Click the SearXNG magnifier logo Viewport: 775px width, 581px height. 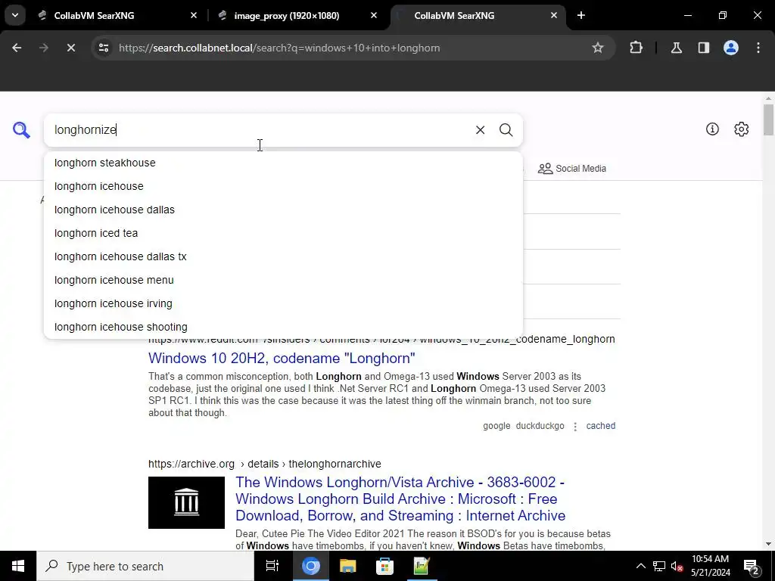click(x=21, y=130)
